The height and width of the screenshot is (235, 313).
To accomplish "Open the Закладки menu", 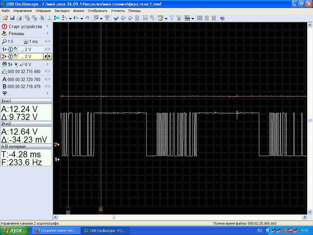I will (62, 11).
